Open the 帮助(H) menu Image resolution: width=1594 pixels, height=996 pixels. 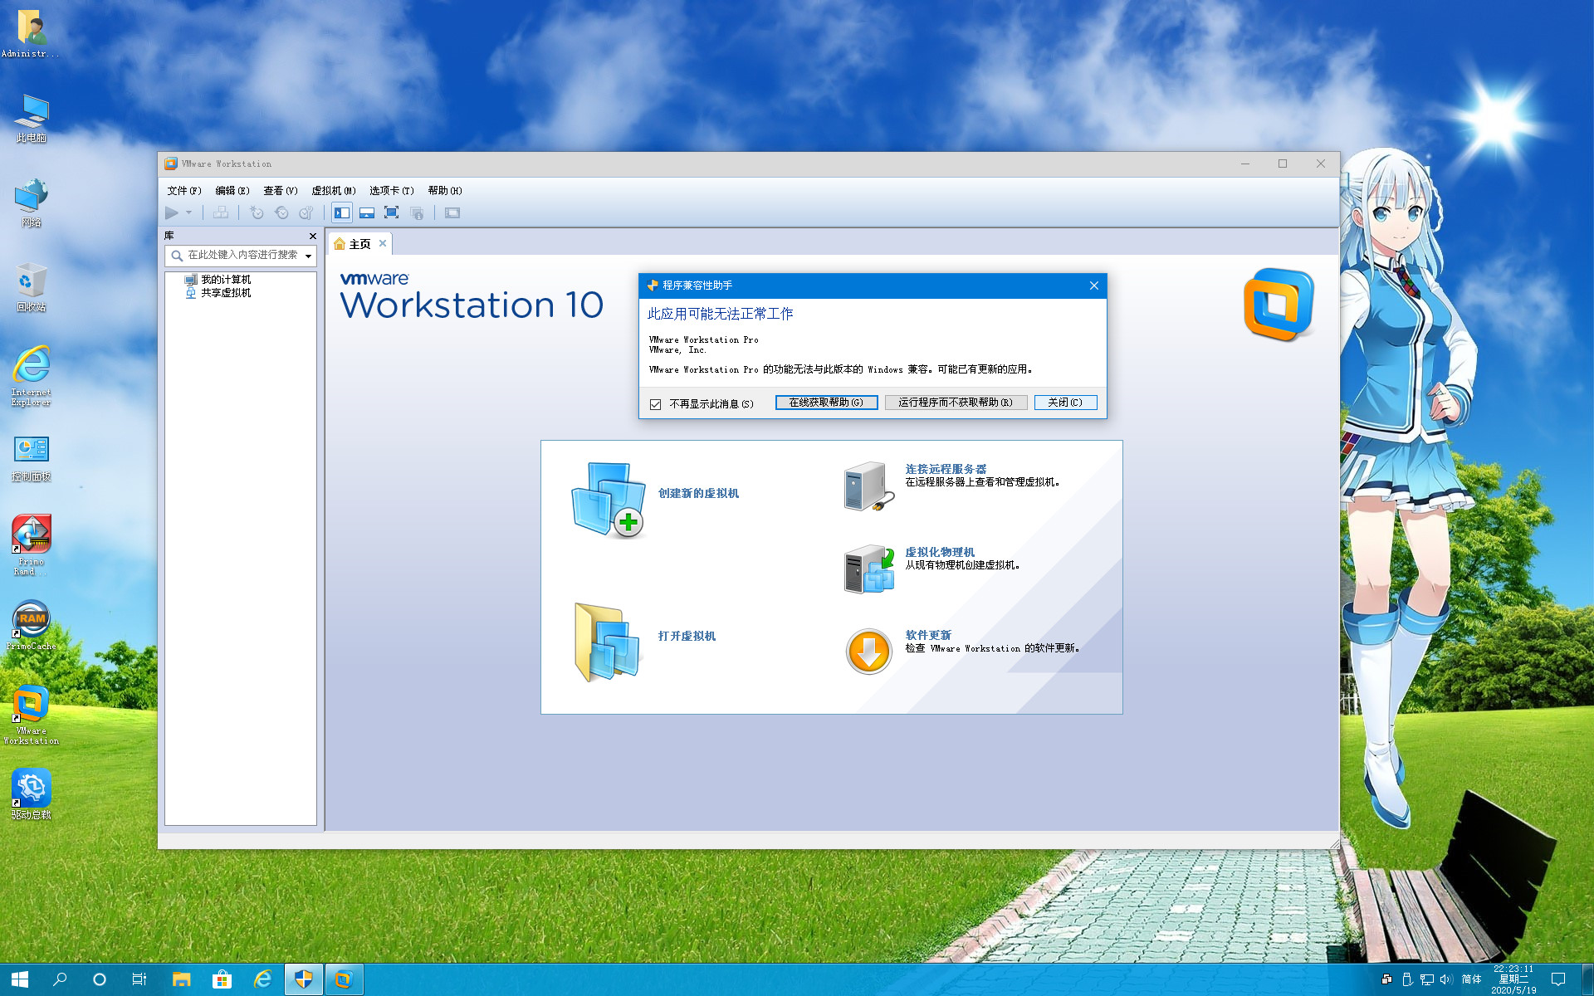(x=445, y=191)
